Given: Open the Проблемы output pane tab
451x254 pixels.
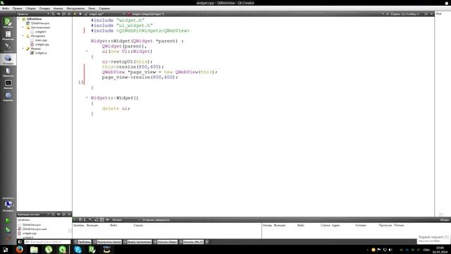Looking at the screenshot, I should (x=82, y=242).
